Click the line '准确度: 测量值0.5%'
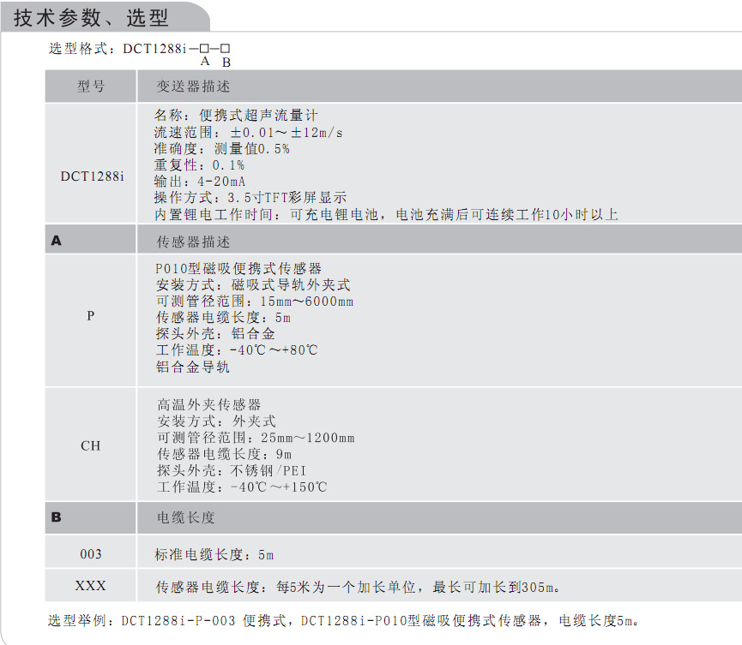Viewport: 742px width, 645px height. 221,149
